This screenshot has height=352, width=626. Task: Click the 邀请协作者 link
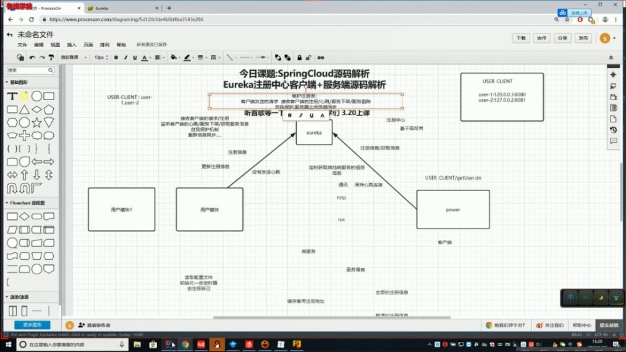coord(95,325)
